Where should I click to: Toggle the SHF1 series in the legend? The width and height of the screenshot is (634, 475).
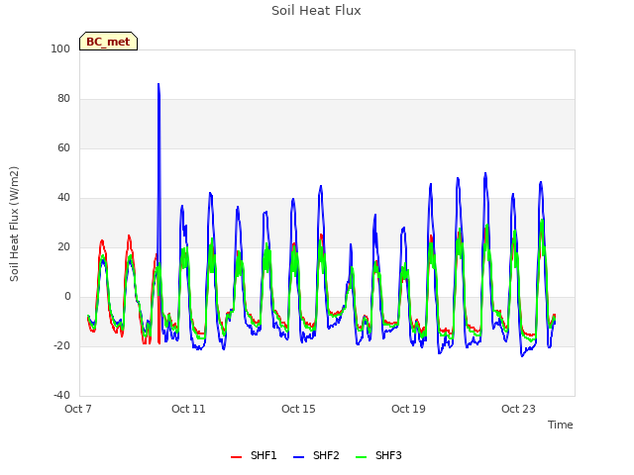click(x=254, y=455)
